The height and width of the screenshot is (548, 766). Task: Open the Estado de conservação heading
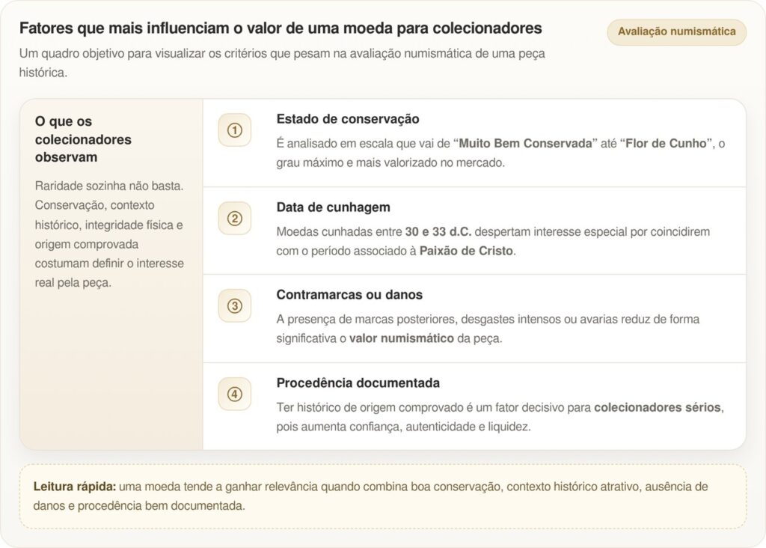347,119
